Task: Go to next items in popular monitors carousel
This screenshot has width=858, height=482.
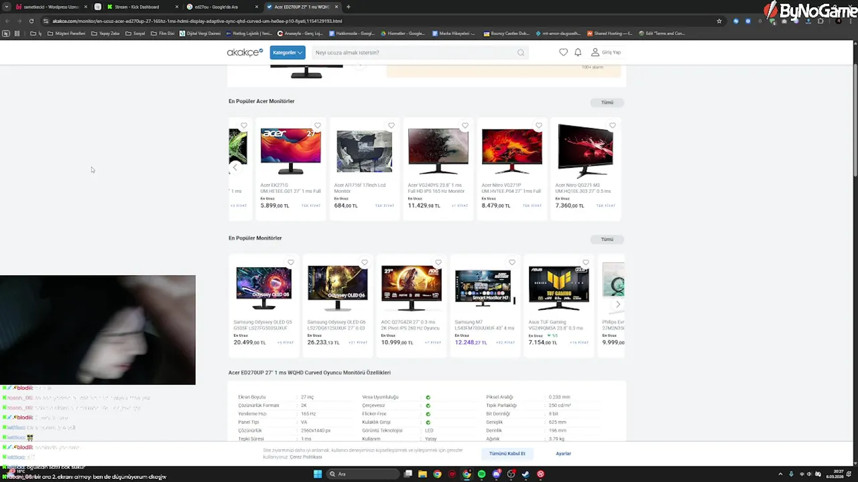Action: [618, 304]
